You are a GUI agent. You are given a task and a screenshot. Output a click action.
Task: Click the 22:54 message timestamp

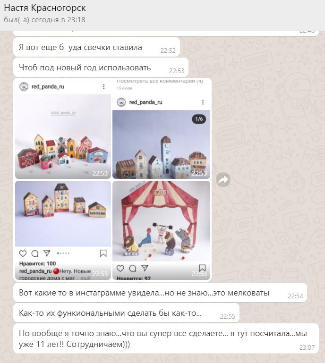pyautogui.click(x=295, y=296)
